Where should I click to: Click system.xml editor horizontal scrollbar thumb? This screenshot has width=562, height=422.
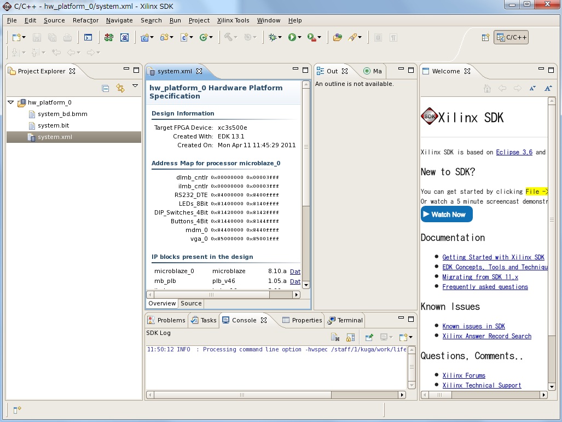tap(211, 294)
